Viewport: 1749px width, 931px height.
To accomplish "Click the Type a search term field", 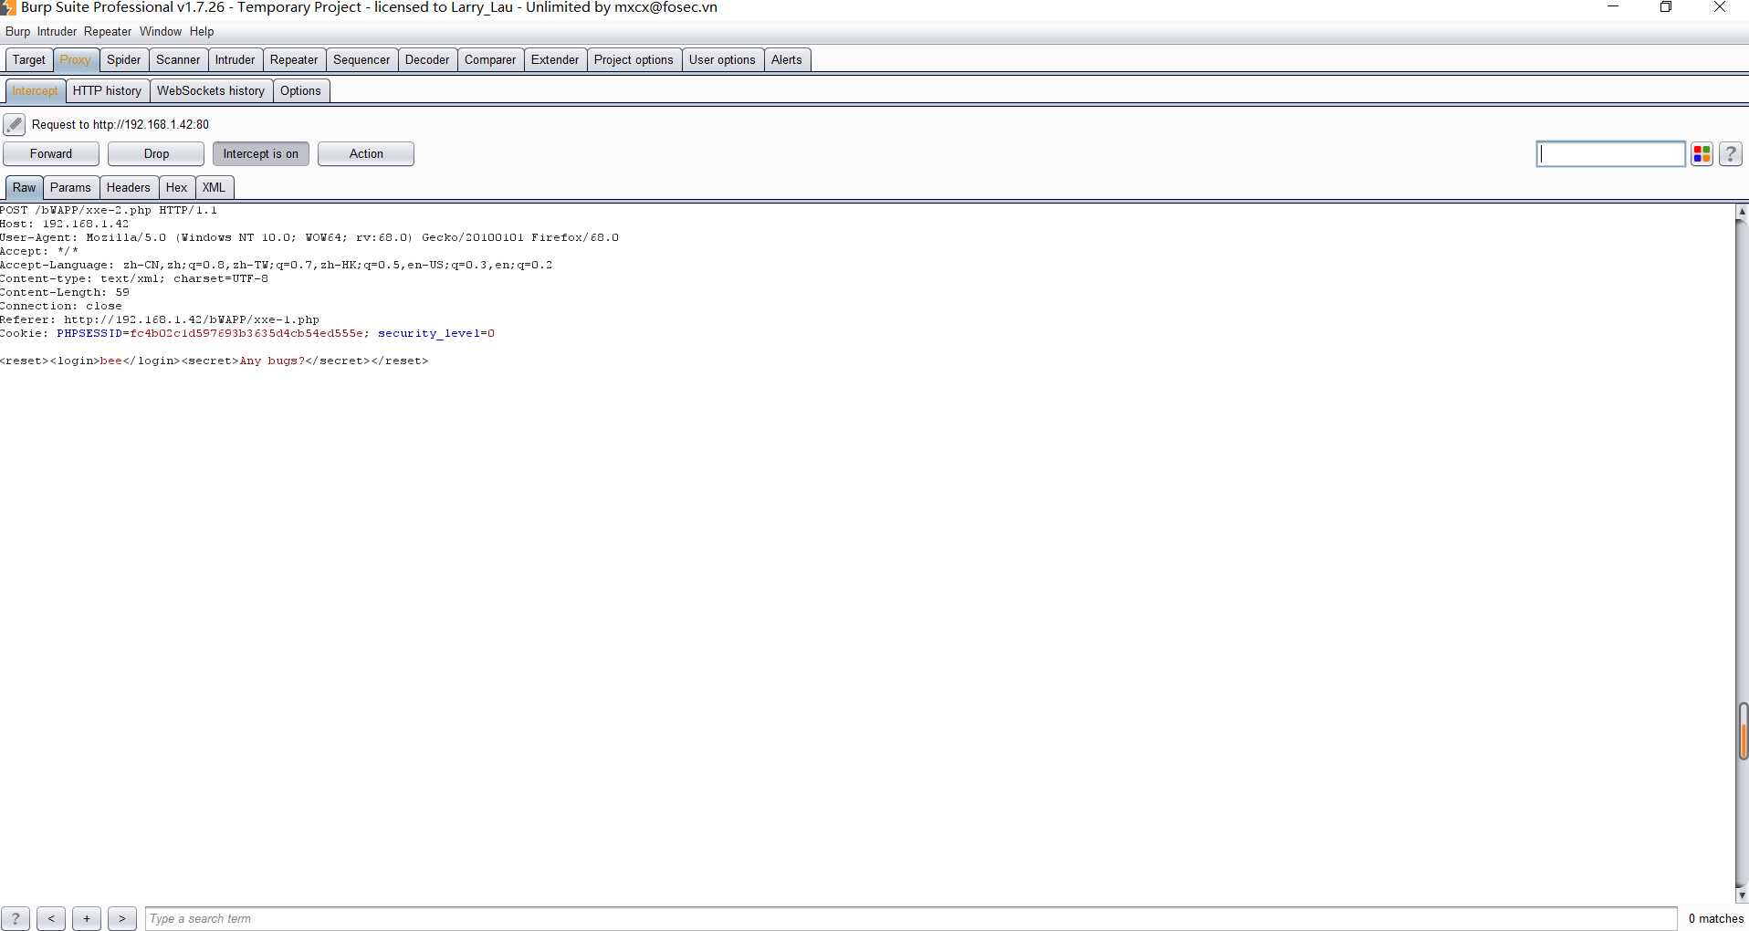I will coord(911,919).
